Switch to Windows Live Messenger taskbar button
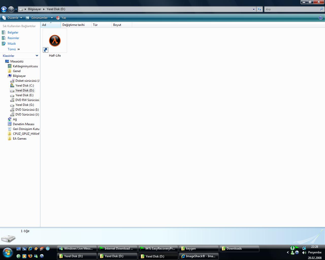Viewport: 325px width, 260px height. 77,249
